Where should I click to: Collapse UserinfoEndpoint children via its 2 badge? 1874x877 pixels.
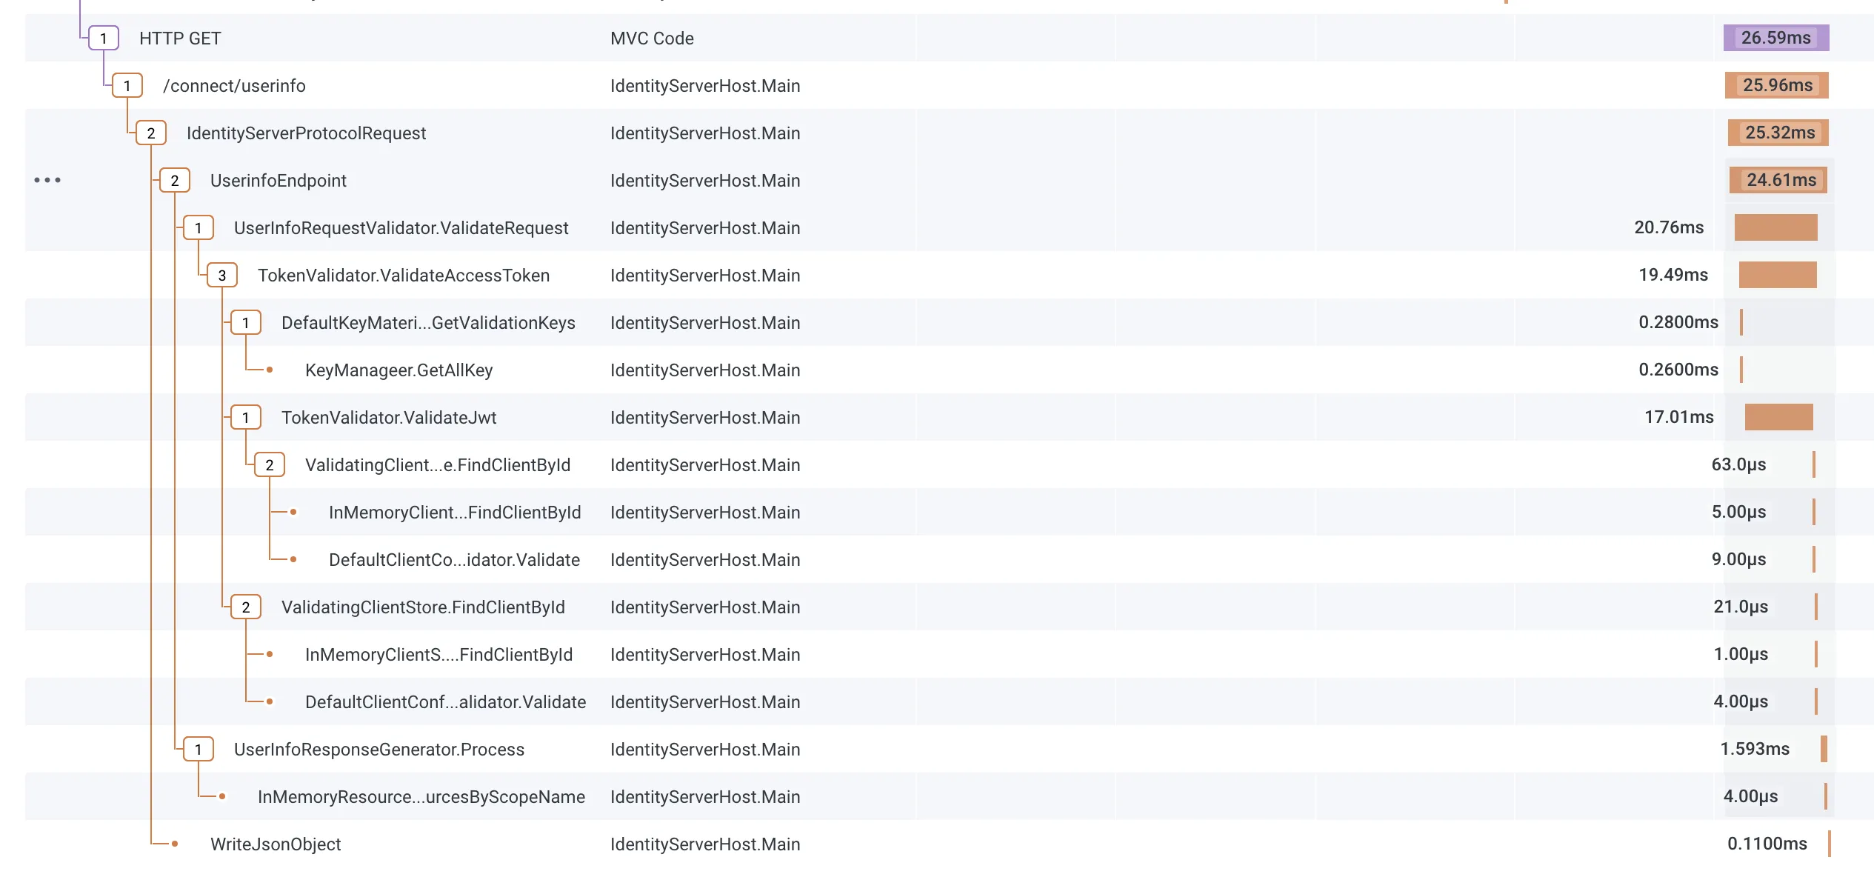click(x=175, y=180)
